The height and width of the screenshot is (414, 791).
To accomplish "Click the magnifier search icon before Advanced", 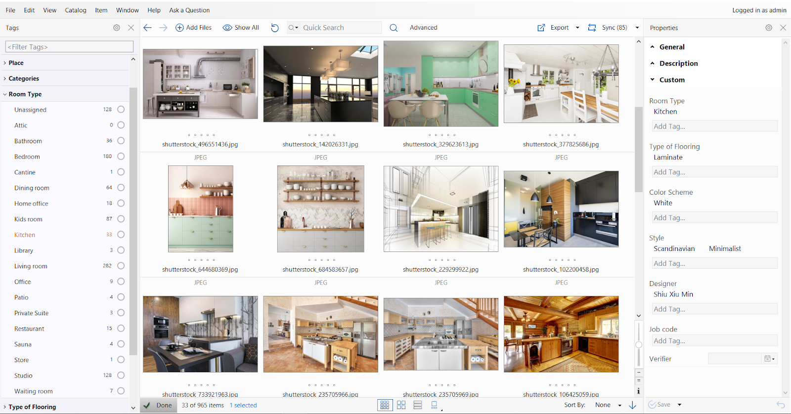I will (394, 28).
